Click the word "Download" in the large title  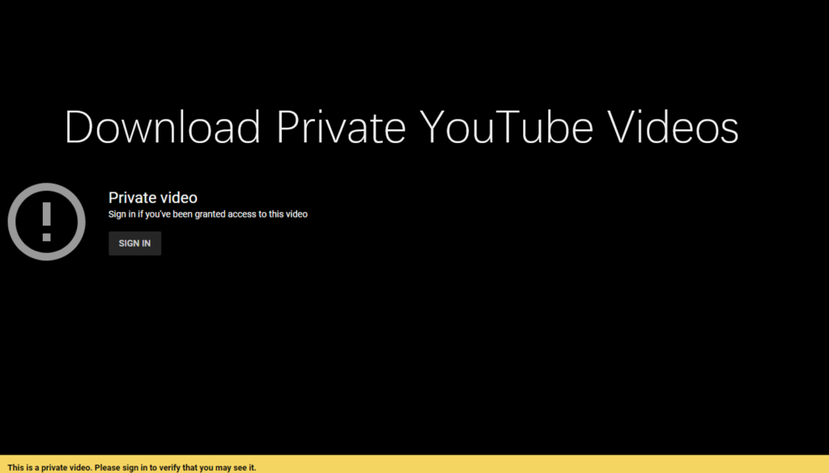162,128
